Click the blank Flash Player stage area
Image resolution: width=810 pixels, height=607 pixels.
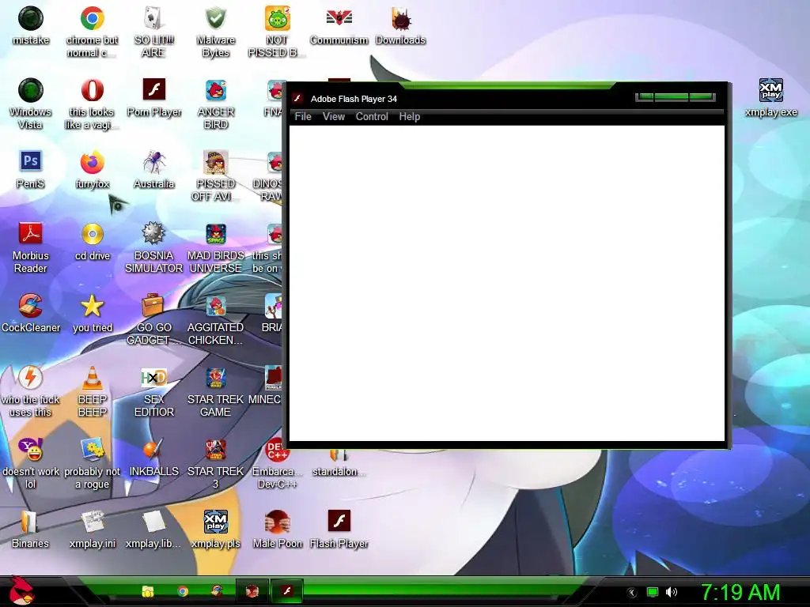[x=506, y=284]
